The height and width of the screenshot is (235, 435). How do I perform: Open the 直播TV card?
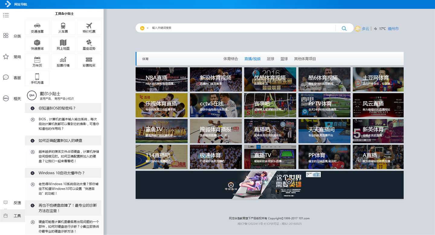(270, 157)
